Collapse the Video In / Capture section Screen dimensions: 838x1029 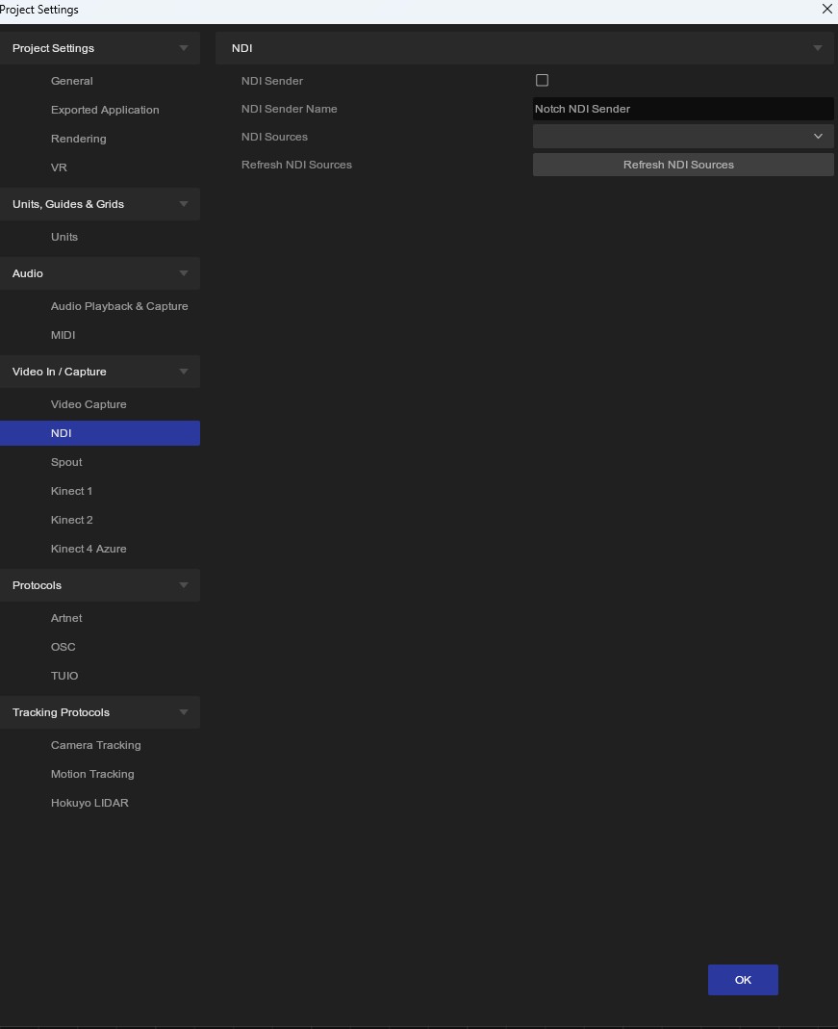pos(183,372)
